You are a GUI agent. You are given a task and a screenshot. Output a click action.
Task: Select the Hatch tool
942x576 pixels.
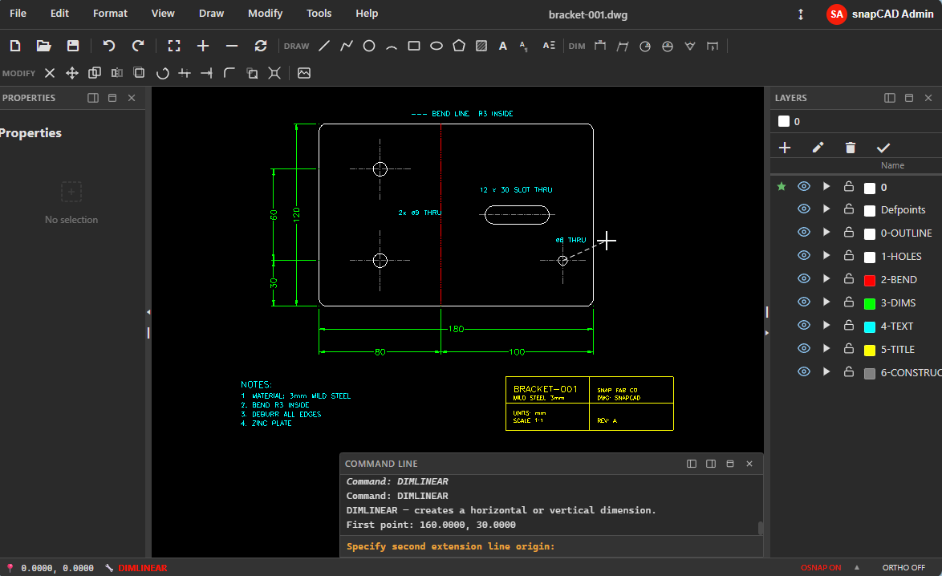click(x=481, y=46)
